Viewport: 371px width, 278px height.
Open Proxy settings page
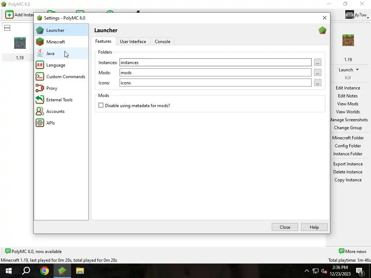coord(61,88)
